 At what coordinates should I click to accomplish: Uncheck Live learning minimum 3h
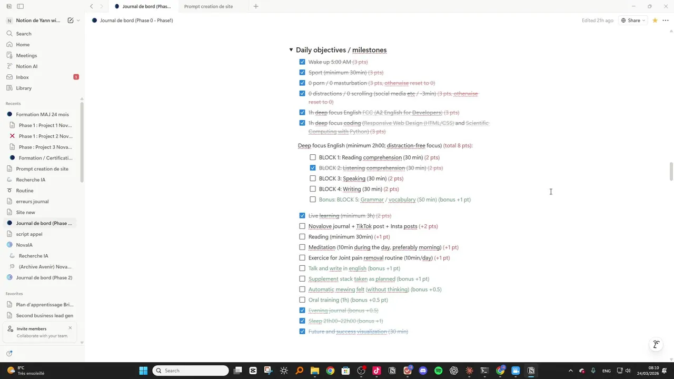pyautogui.click(x=302, y=216)
